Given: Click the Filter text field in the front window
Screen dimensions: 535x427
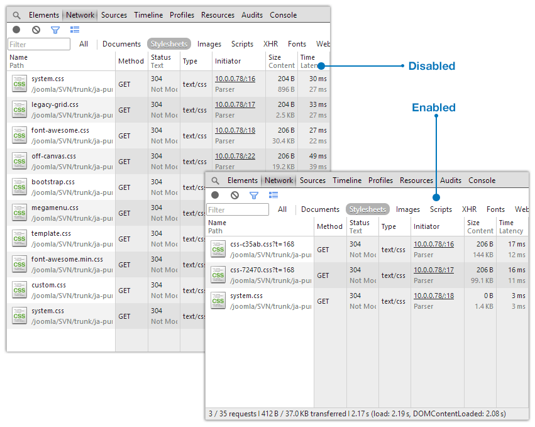Looking at the screenshot, I should 238,210.
